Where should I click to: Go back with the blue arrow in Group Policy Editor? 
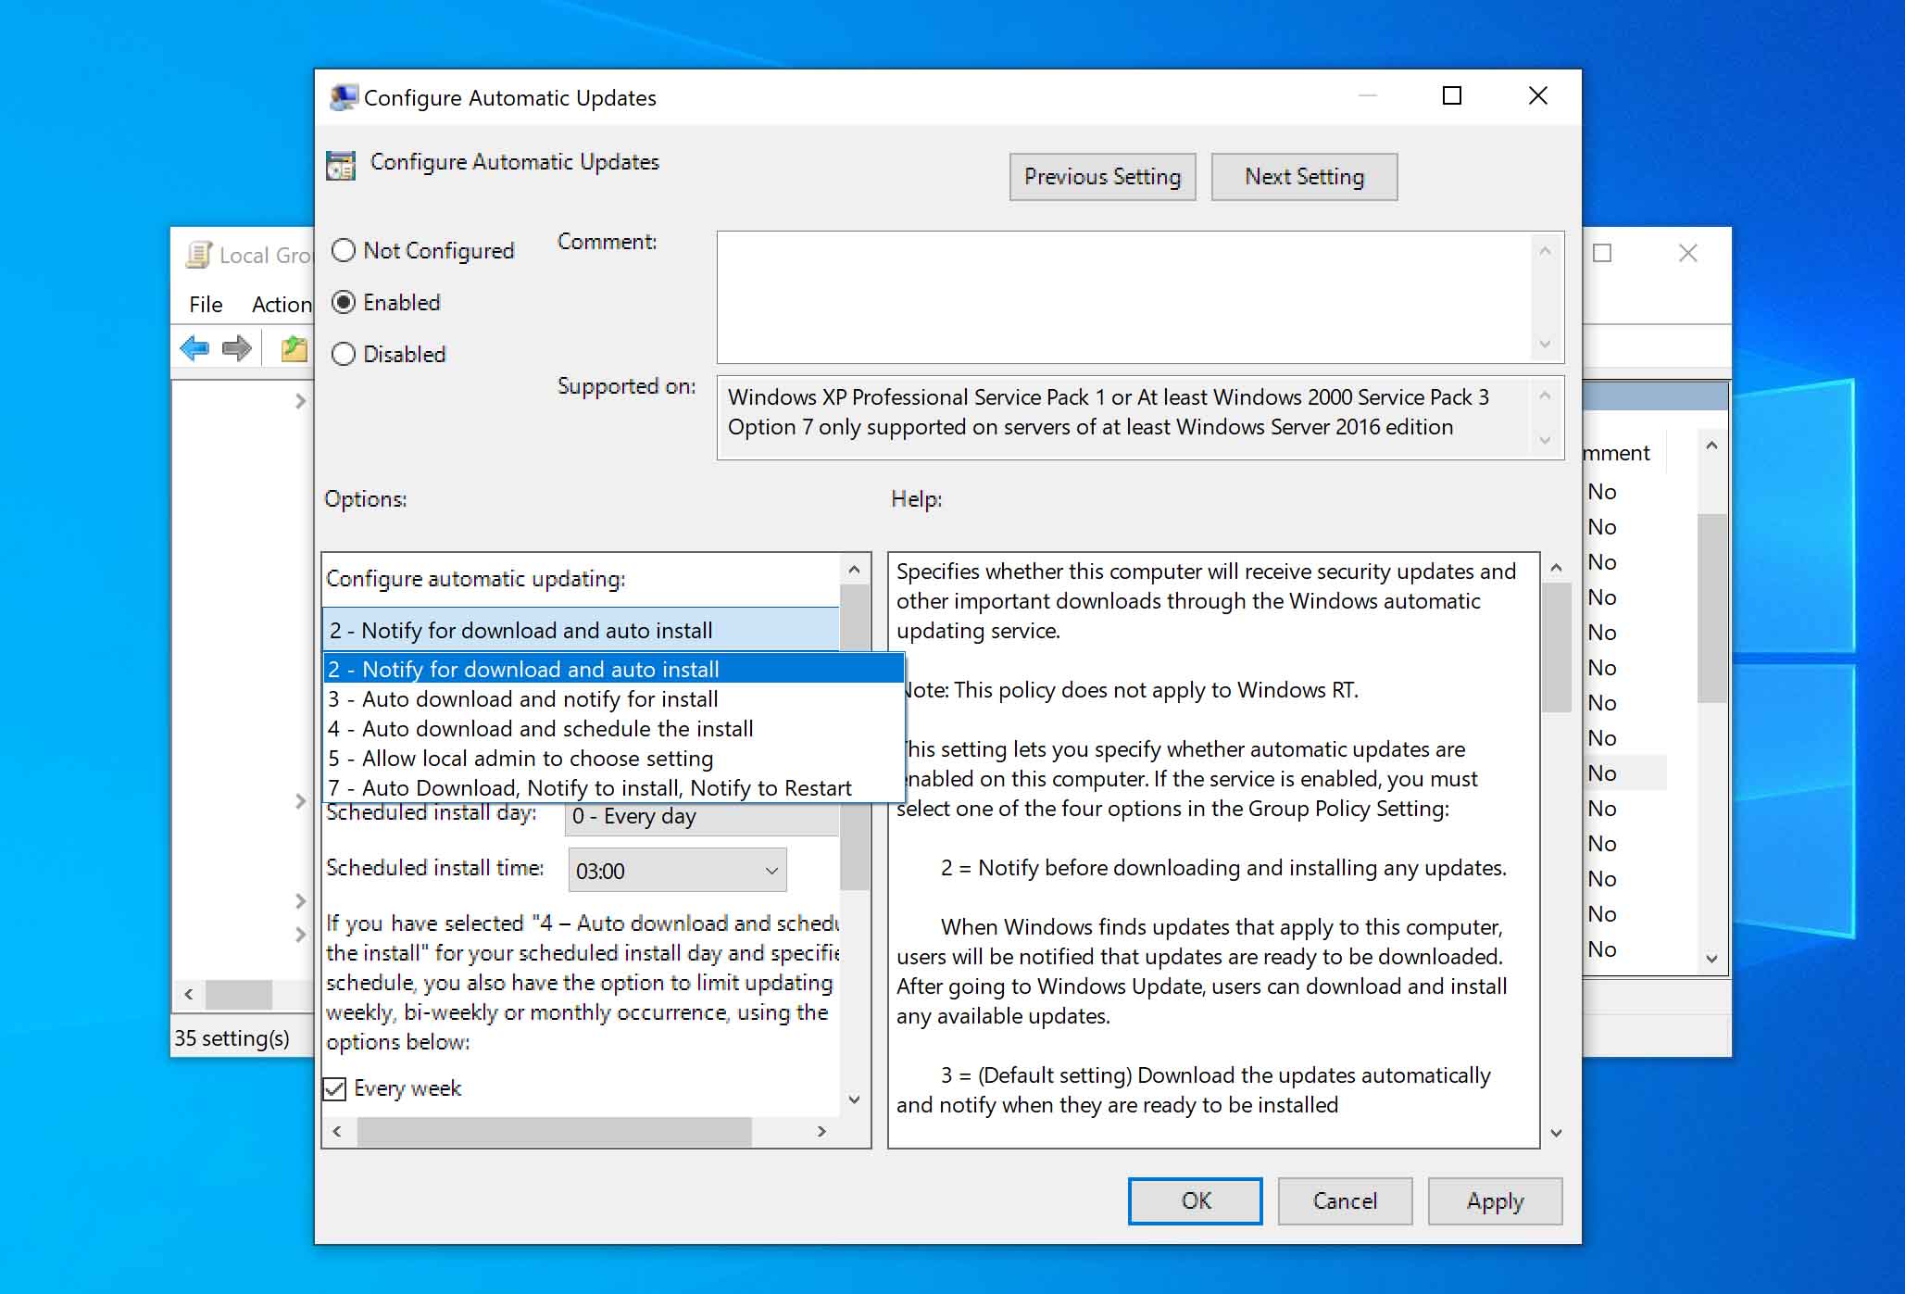pyautogui.click(x=195, y=348)
